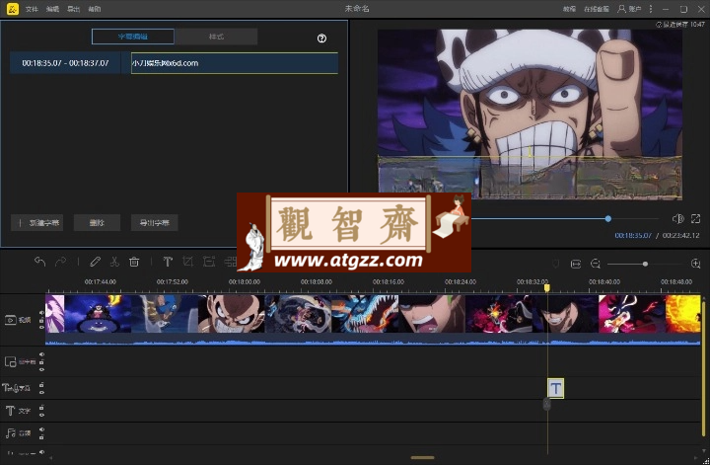Click the 00:18:00.00 ruler label
This screenshot has width=710, height=465.
(245, 281)
